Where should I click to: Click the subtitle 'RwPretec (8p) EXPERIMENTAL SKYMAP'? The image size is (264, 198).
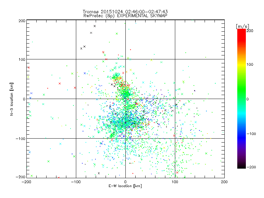tap(125, 16)
